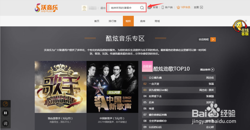Show lyrics with the 词 button

coord(5,123)
